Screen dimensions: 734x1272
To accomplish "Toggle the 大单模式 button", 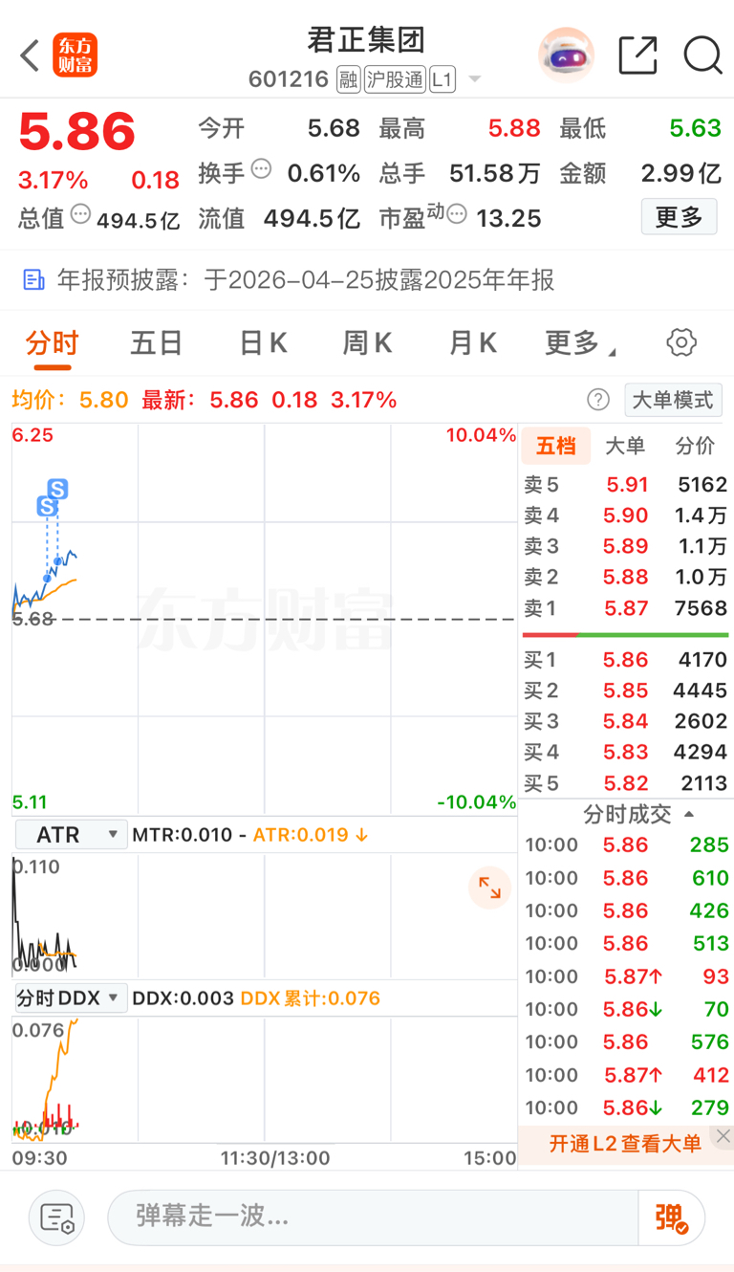I will (673, 400).
